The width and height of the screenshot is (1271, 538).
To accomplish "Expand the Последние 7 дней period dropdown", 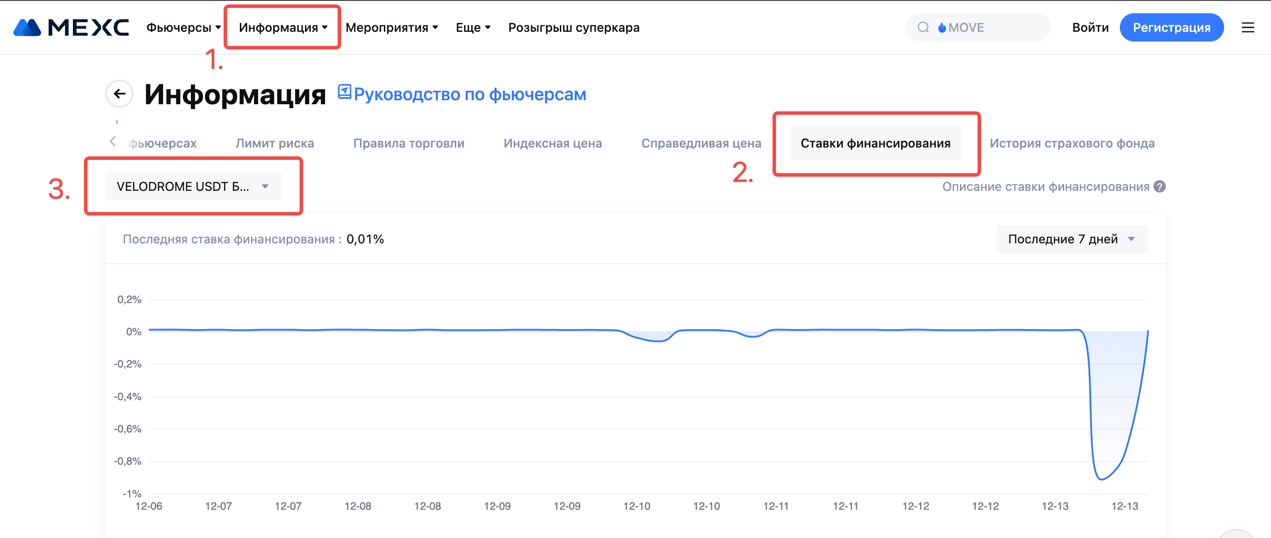I will pyautogui.click(x=1071, y=239).
